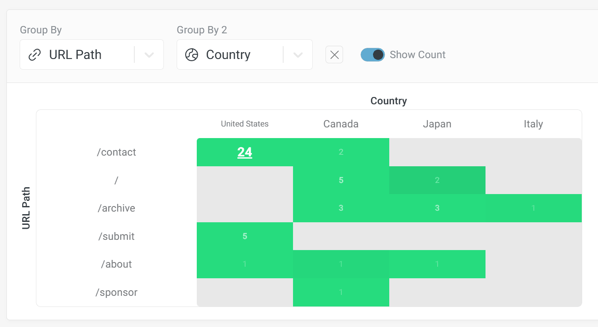Click the cell showing 1 for Italy and /archive
Screen dimensions: 598x327
tap(533, 208)
